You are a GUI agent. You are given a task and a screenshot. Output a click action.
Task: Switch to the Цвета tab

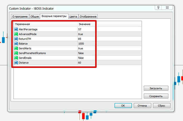[73, 16]
